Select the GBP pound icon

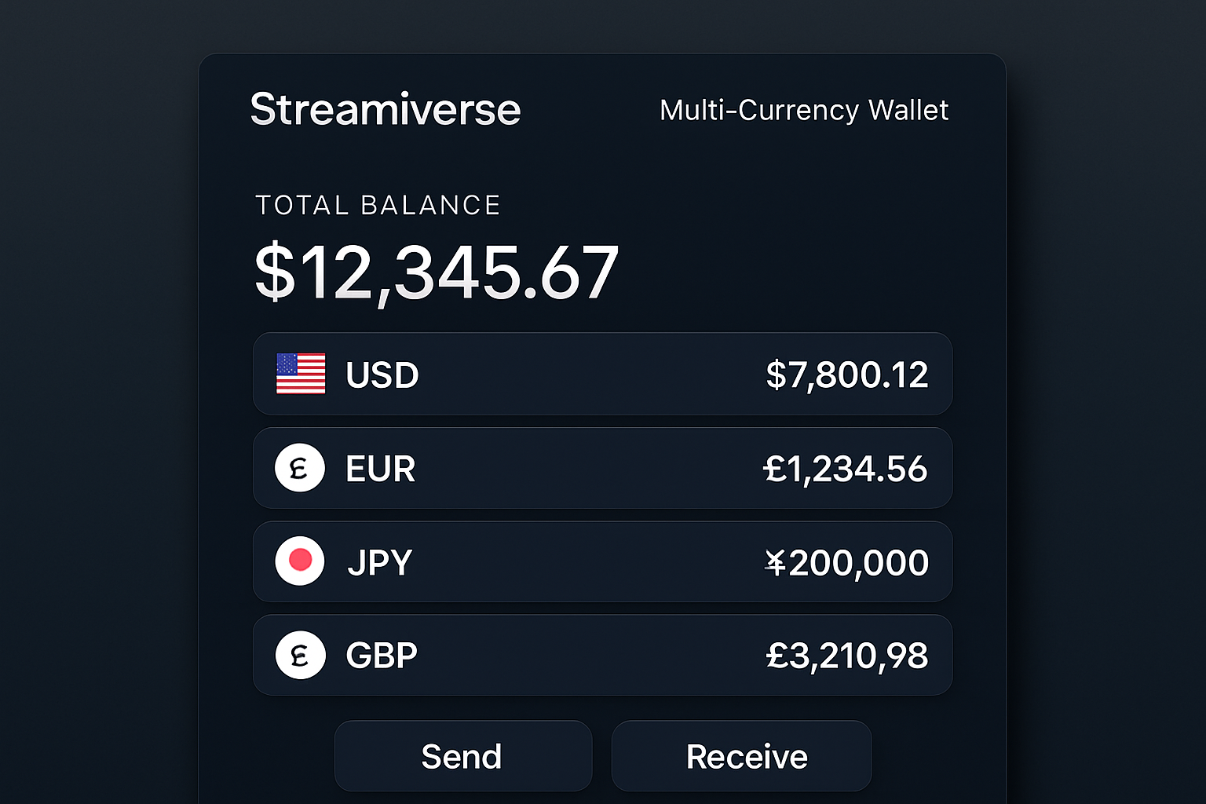pyautogui.click(x=299, y=655)
